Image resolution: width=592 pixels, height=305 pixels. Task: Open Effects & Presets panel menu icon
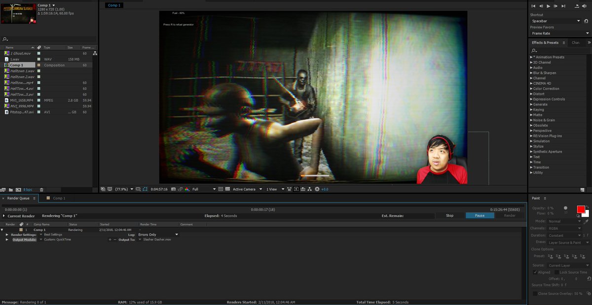pyautogui.click(x=564, y=43)
